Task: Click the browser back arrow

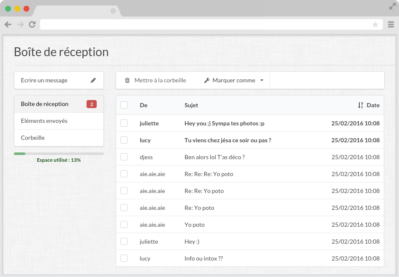Action: click(x=8, y=24)
